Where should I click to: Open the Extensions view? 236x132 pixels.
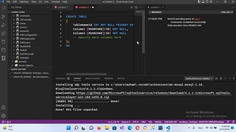tap(3, 33)
